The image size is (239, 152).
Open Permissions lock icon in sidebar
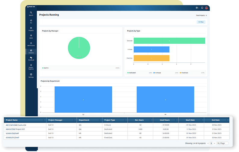pyautogui.click(x=31, y=44)
